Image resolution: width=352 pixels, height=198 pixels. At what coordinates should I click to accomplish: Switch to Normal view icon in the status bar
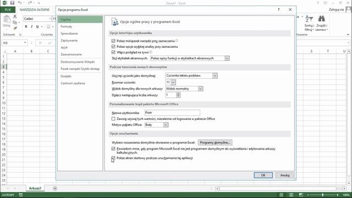[281, 195]
